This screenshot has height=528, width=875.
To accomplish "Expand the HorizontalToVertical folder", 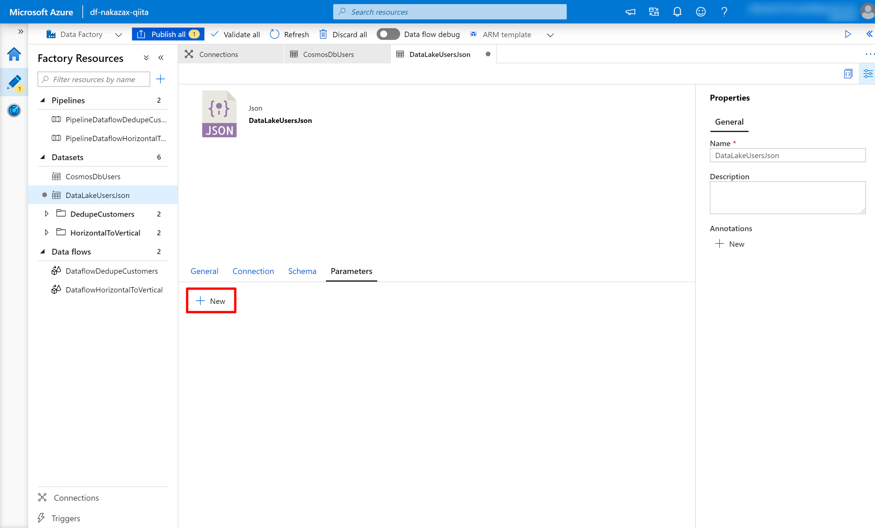I will tap(47, 233).
